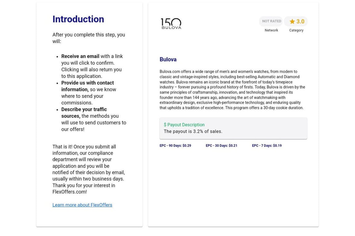This screenshot has width=355, height=236.
Task: Click the EPC - 30 Days: $0.21 value
Action: 222,146
